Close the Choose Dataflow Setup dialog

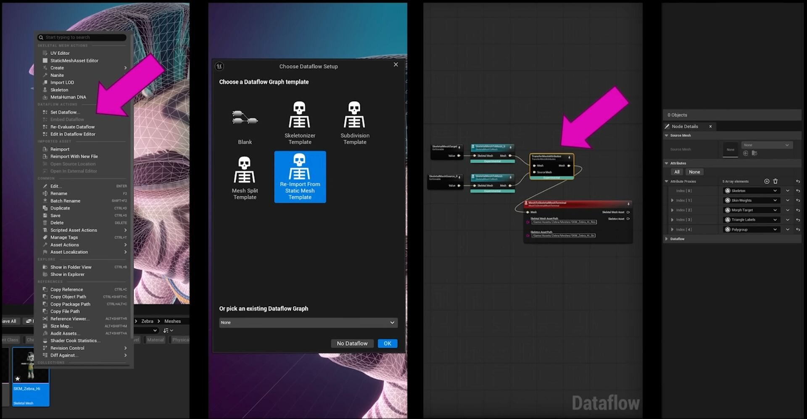tap(396, 65)
